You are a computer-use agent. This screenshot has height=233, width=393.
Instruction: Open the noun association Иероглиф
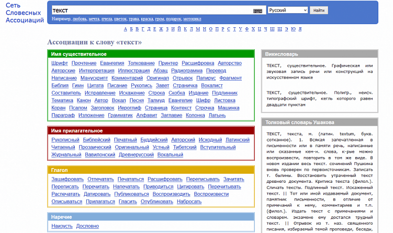click(130, 108)
